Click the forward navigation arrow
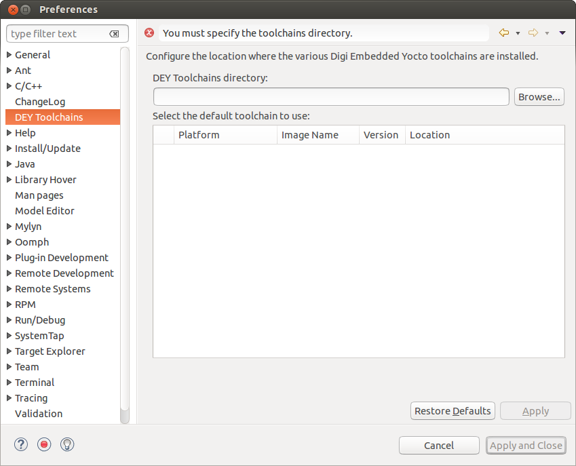 pos(533,33)
